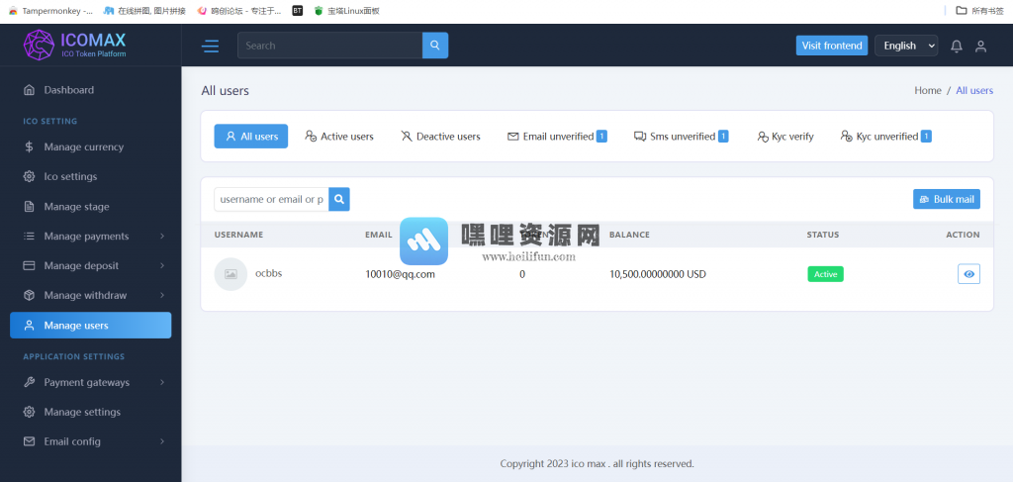Open Manage stage page
Image resolution: width=1013 pixels, height=482 pixels.
pyautogui.click(x=90, y=207)
